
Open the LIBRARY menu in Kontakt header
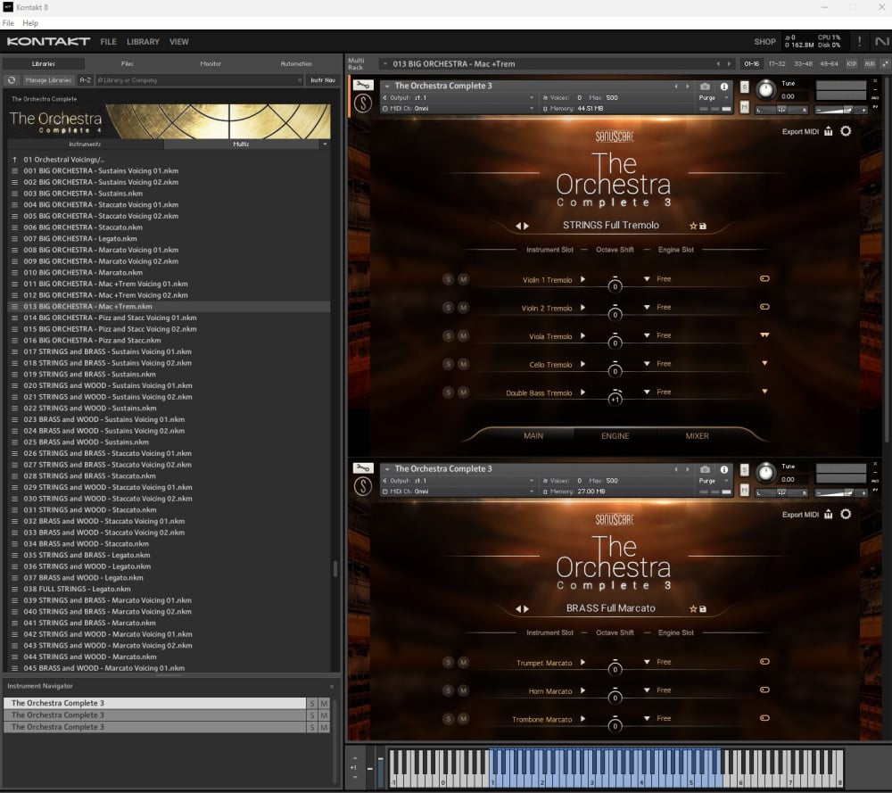tap(143, 42)
